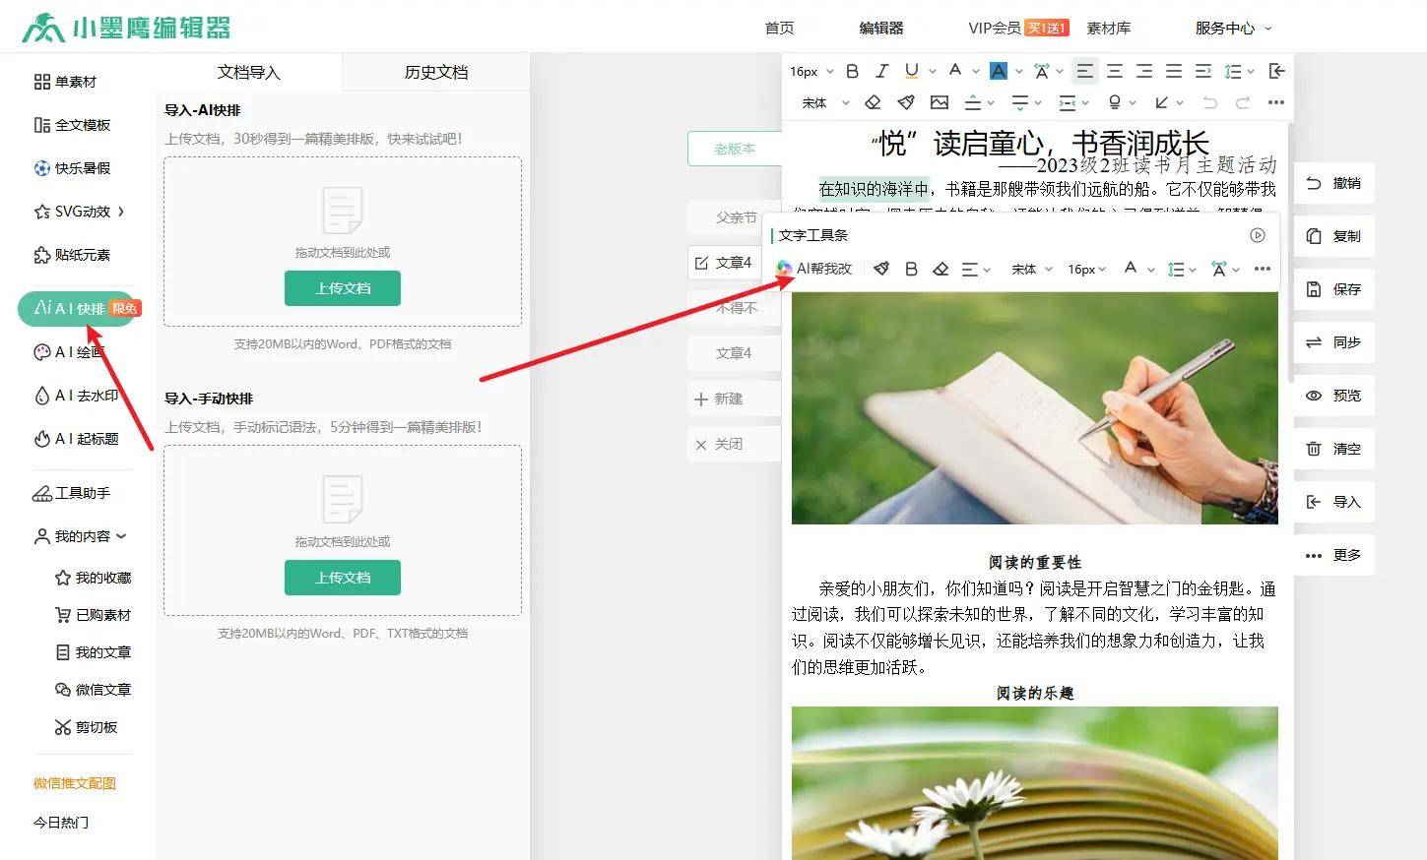Toggle bold formatting in the top toolbar
This screenshot has height=860, width=1427.
(x=852, y=70)
